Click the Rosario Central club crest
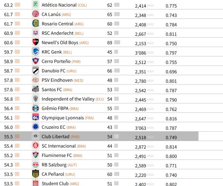 pos(35,23)
